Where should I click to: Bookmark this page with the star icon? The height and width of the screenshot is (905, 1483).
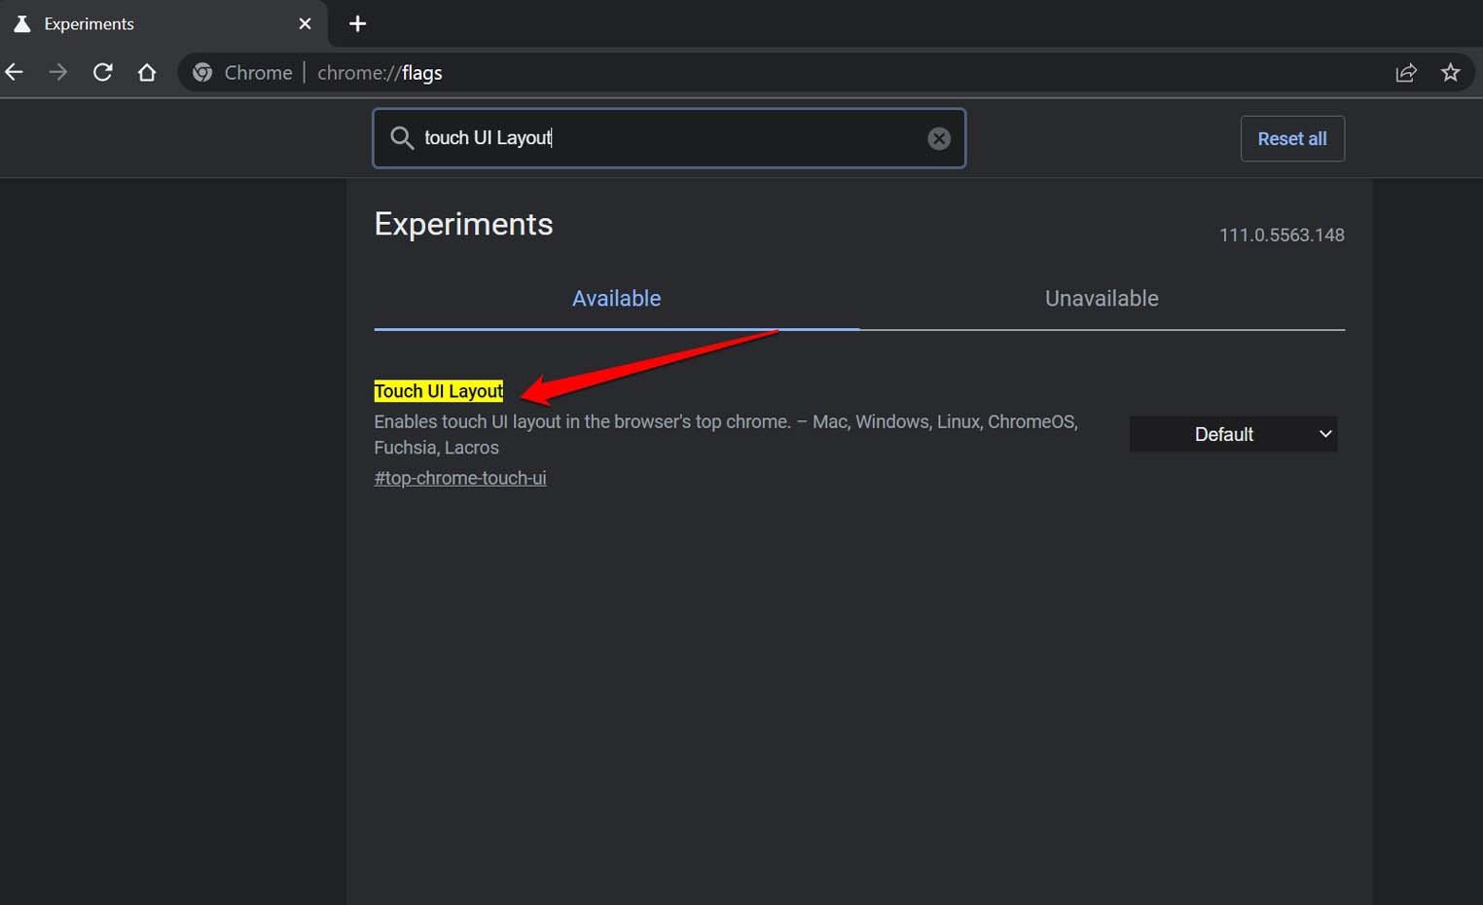point(1450,73)
